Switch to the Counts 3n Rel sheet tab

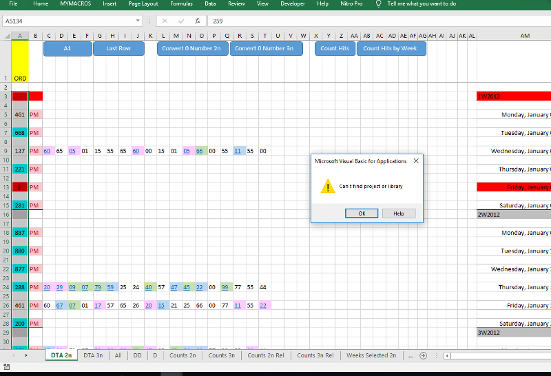pyautogui.click(x=315, y=355)
